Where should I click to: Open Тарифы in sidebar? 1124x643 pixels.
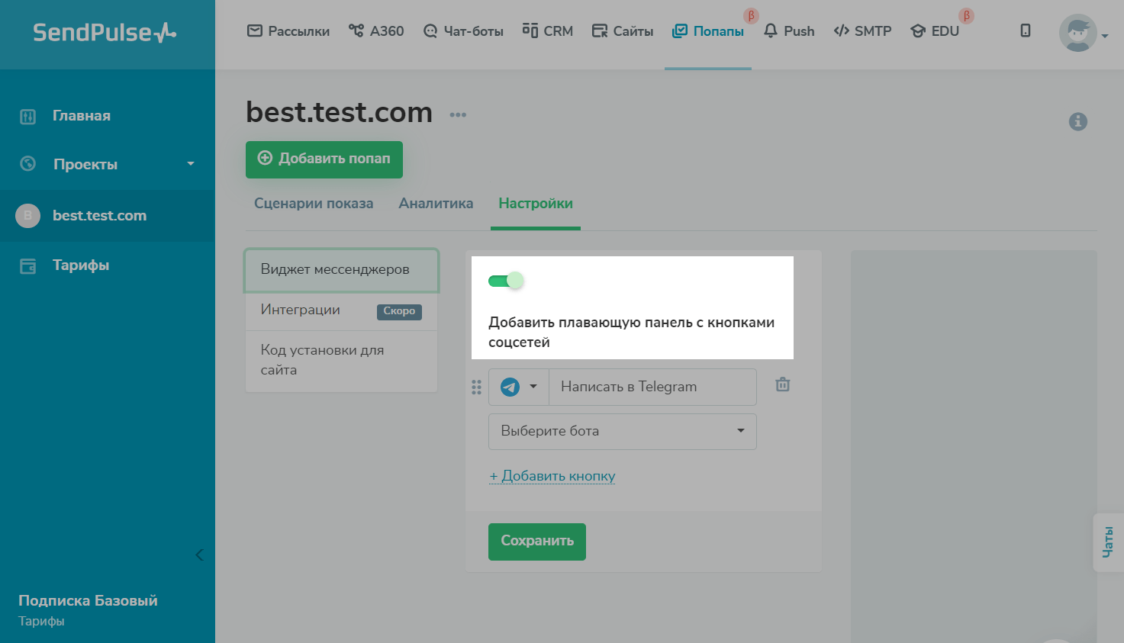(x=81, y=265)
